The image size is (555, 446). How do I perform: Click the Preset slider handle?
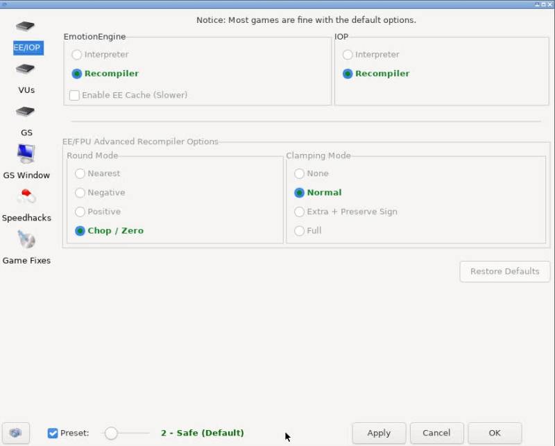[x=111, y=433]
